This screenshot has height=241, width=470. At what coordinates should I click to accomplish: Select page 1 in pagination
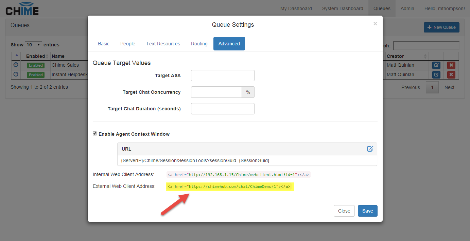tap(432, 87)
